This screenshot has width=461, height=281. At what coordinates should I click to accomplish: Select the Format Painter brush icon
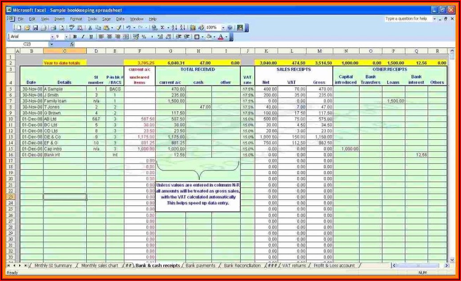(x=118, y=28)
